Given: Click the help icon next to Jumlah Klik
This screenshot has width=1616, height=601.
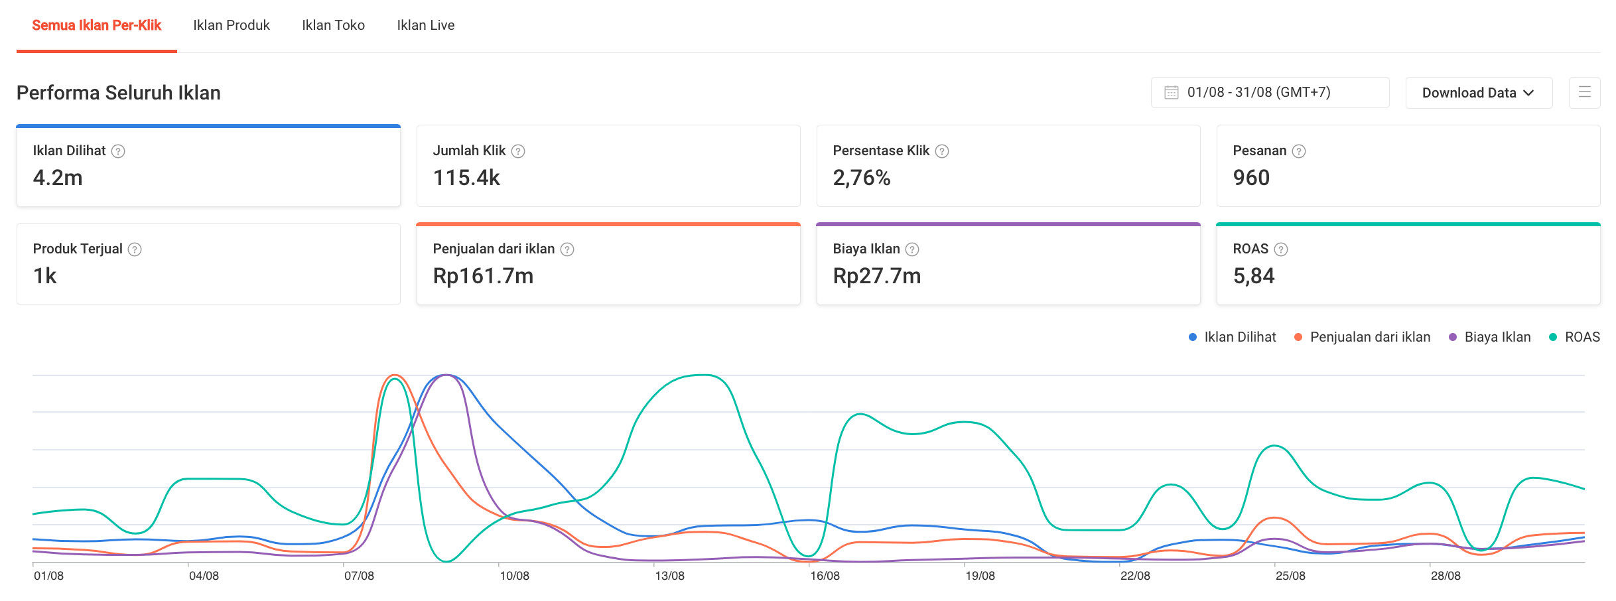Looking at the screenshot, I should pyautogui.click(x=518, y=151).
